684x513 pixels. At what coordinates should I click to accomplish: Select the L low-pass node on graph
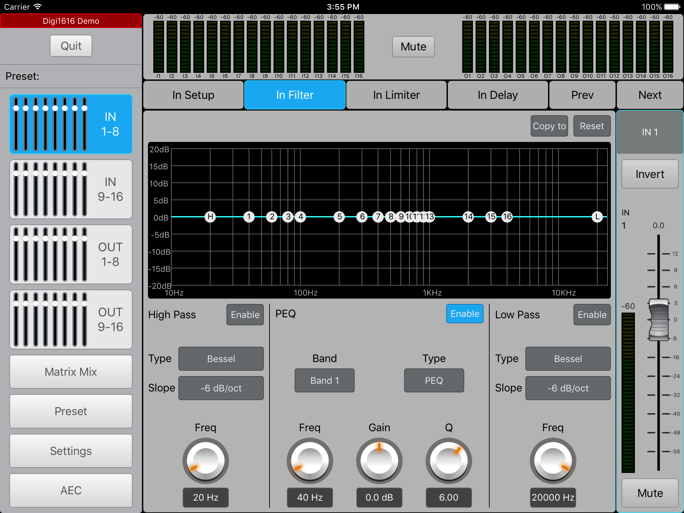click(597, 217)
